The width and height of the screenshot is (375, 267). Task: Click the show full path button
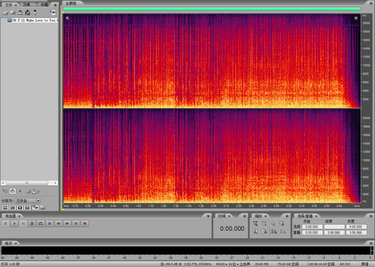[43, 208]
